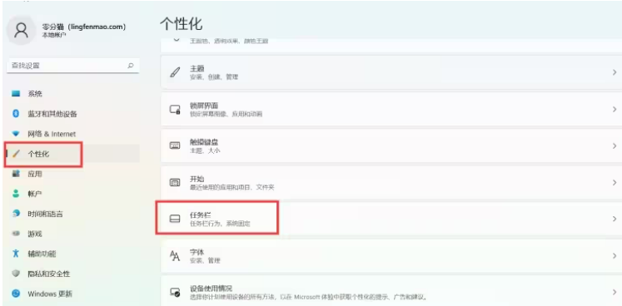Click the 个性化 page heading
The width and height of the screenshot is (622, 306).
(x=182, y=24)
